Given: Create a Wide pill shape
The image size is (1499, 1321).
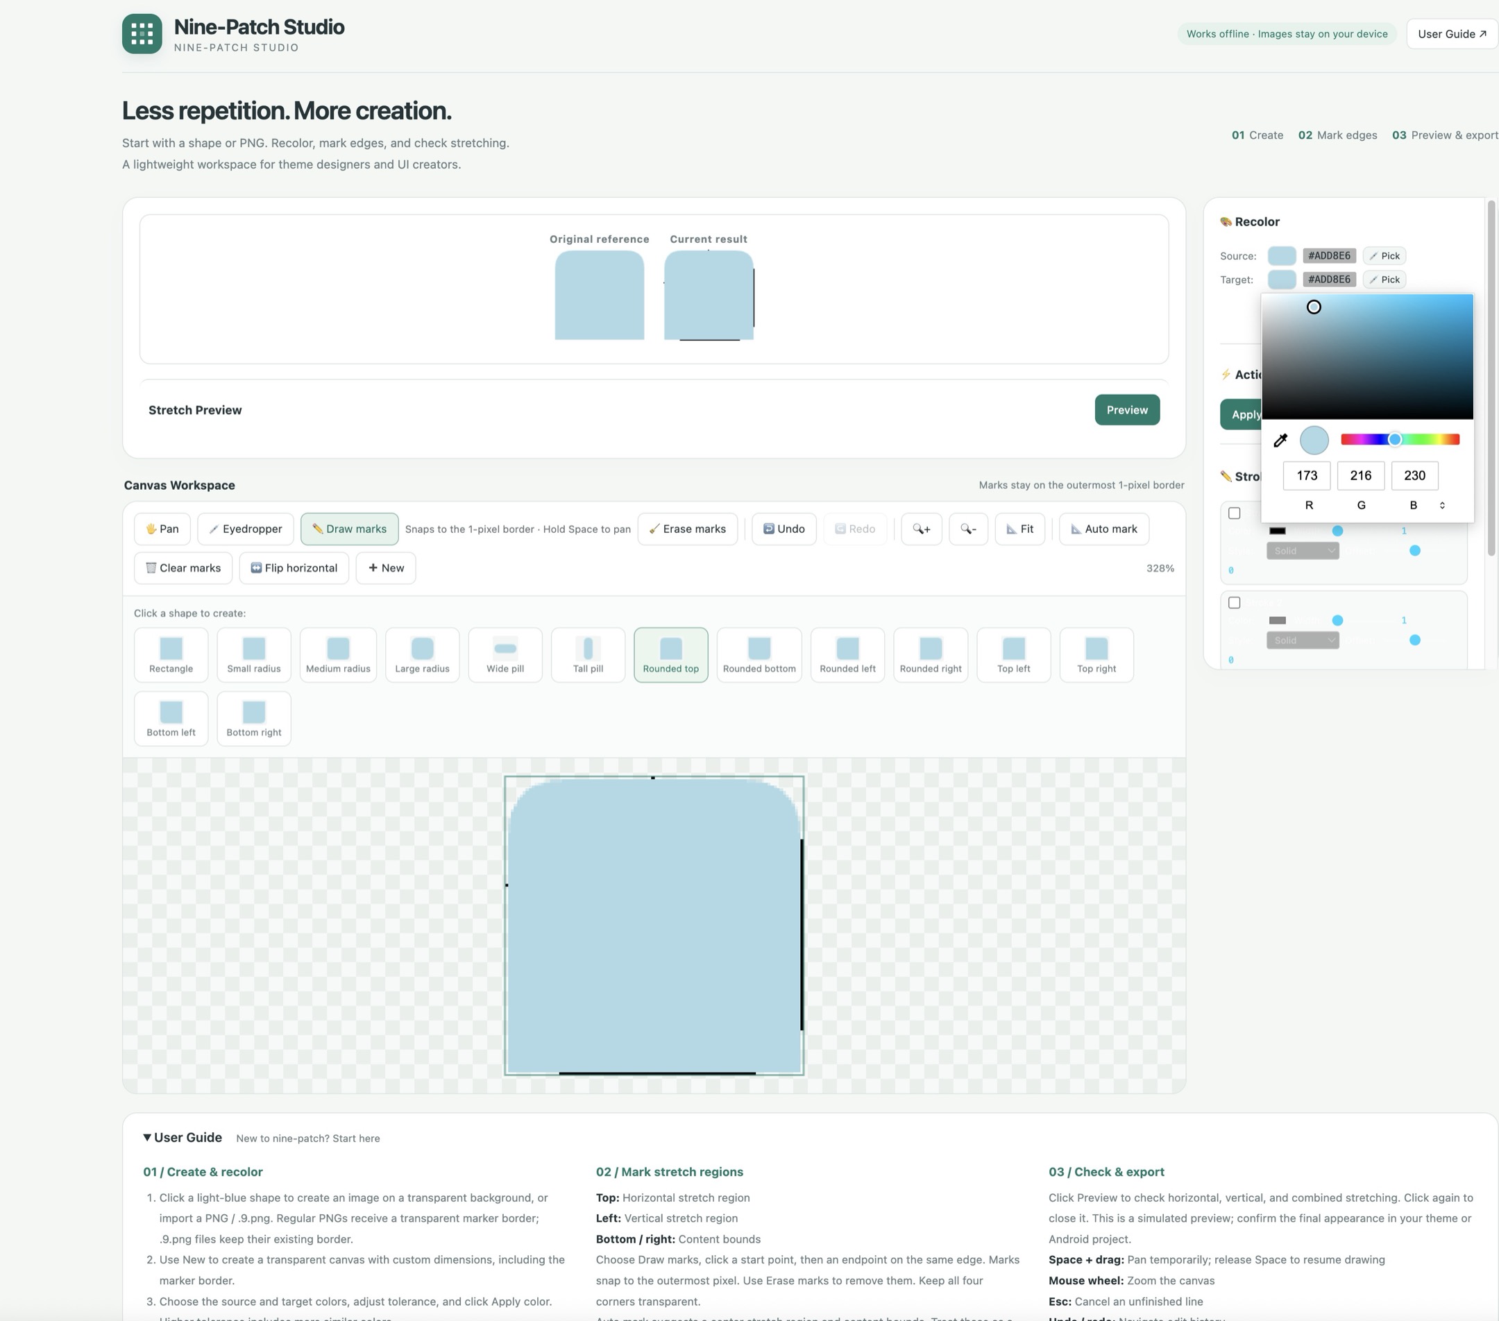Looking at the screenshot, I should [x=505, y=655].
